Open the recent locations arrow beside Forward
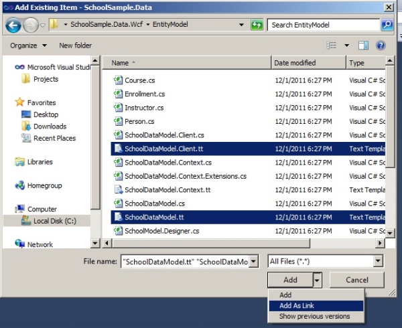The height and width of the screenshot is (328, 402). (x=43, y=25)
